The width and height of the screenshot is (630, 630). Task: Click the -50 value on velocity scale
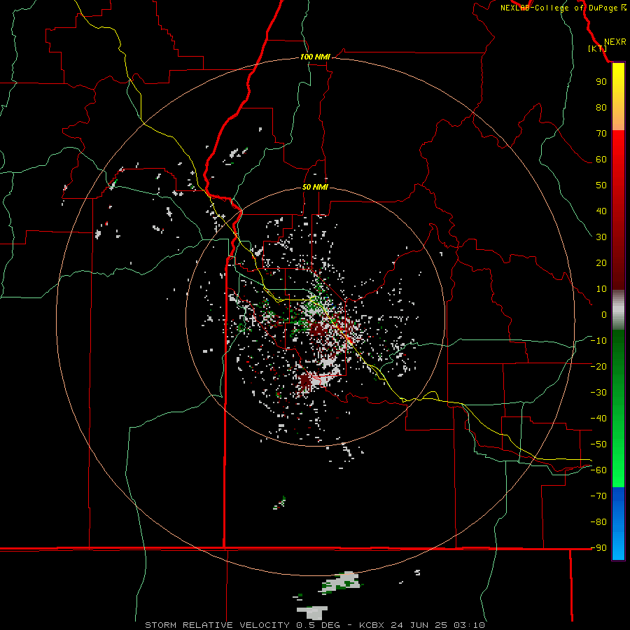(598, 444)
